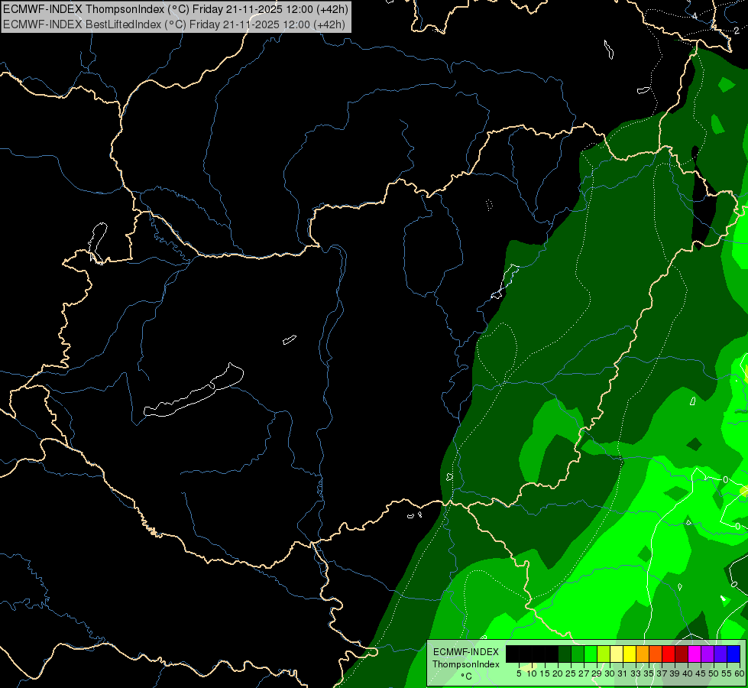Click legend scale value 30
The height and width of the screenshot is (688, 748).
(x=610, y=673)
